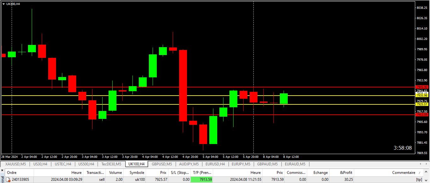430x183 pixels.
Task: Click the 3:58:08 candle countdown timer
Action: click(403, 148)
